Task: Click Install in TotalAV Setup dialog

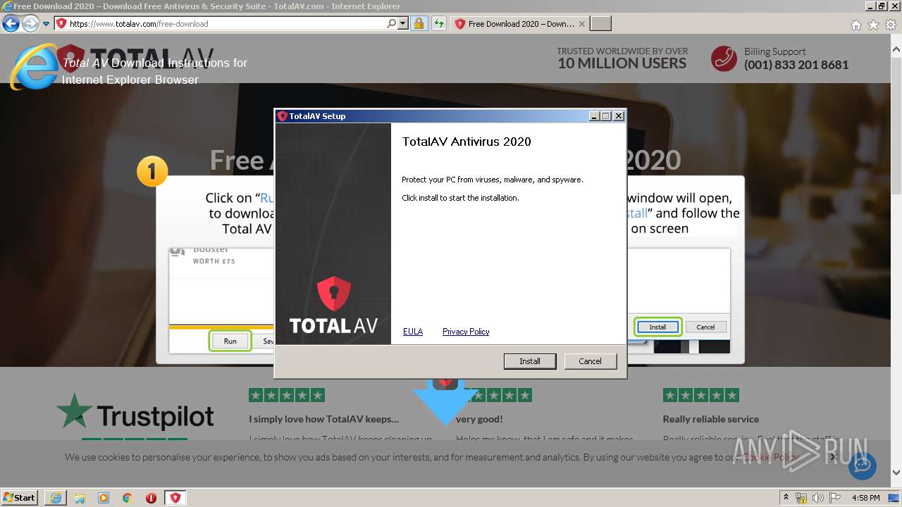Action: tap(530, 361)
